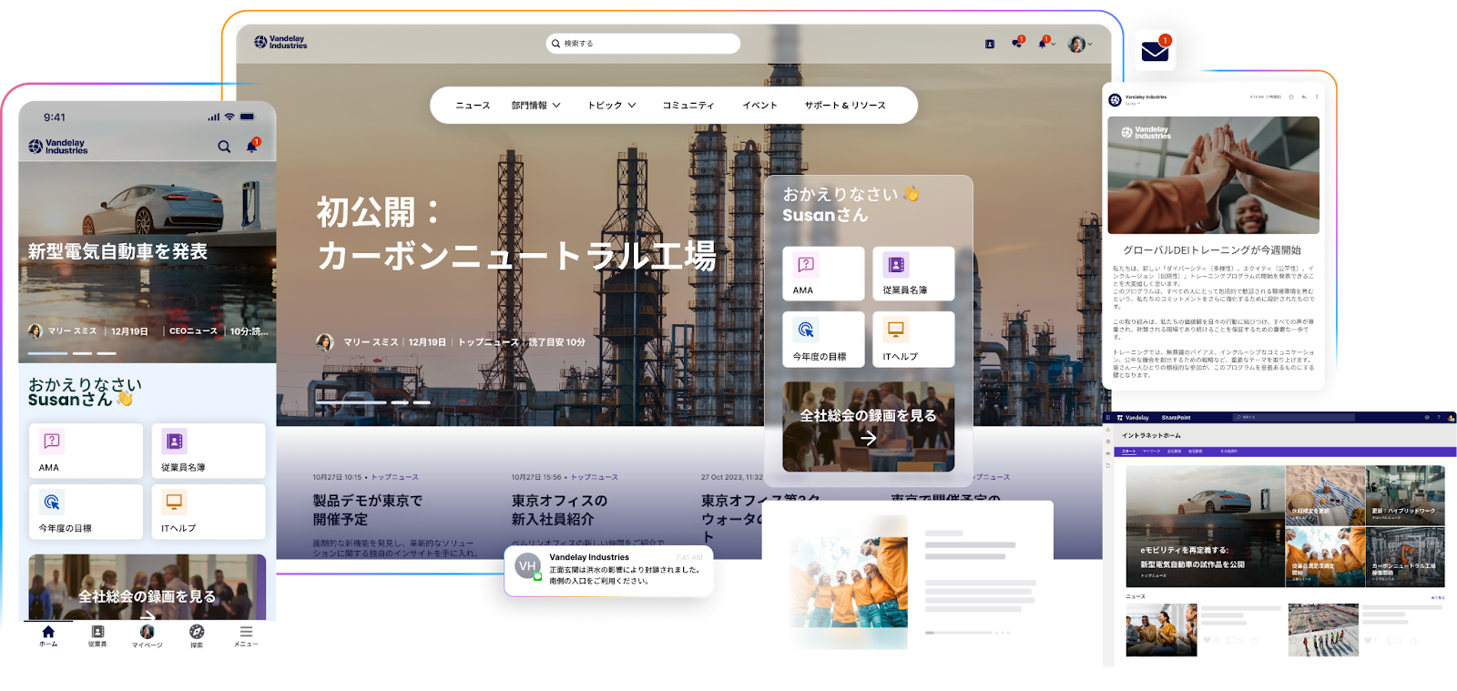Tap the 今年度の目標 tile in mobile app
This screenshot has width=1457, height=691.
tap(86, 512)
